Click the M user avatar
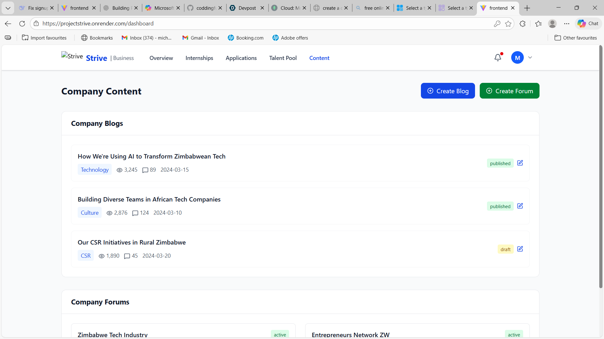 tap(517, 58)
